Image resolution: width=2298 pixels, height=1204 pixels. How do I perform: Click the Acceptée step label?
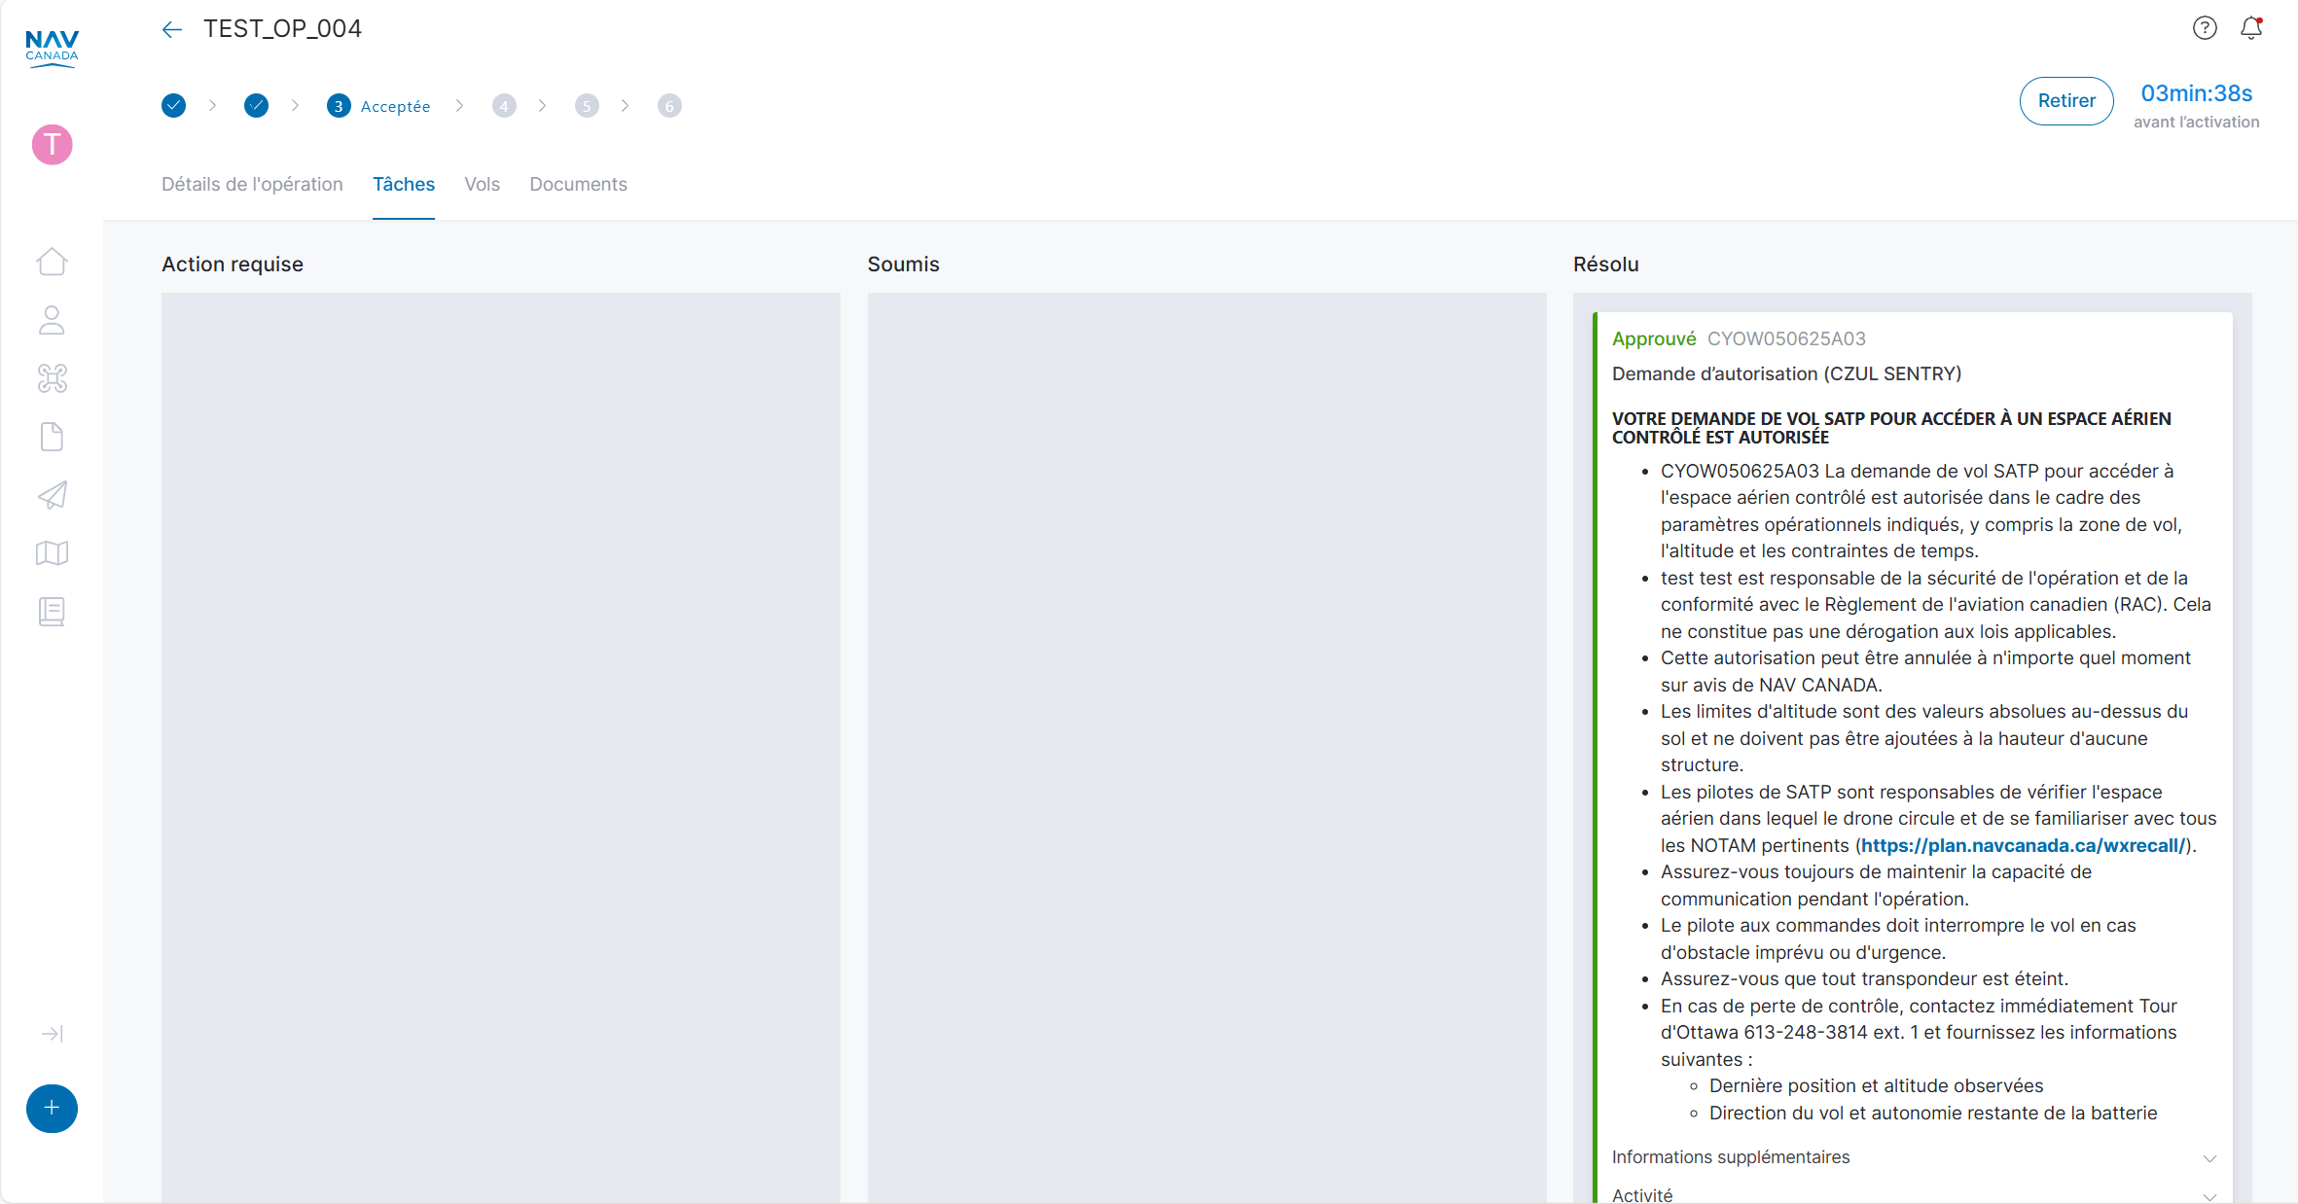point(396,107)
